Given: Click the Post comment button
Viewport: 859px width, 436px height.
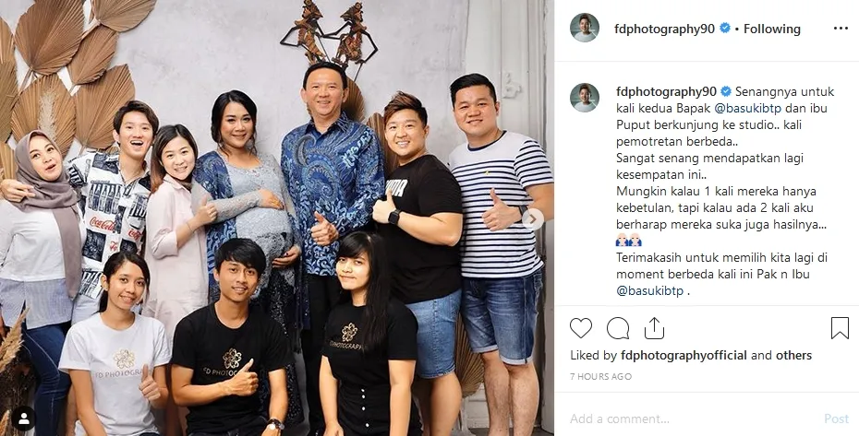Looking at the screenshot, I should click(837, 419).
